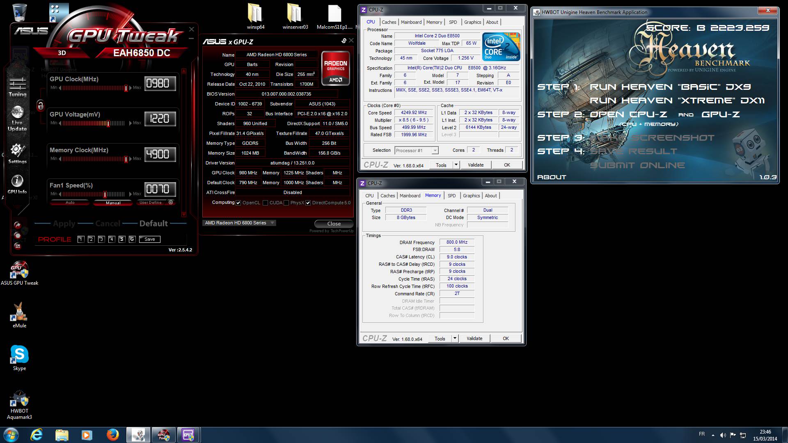Click the Close button in GPU-Z

334,224
